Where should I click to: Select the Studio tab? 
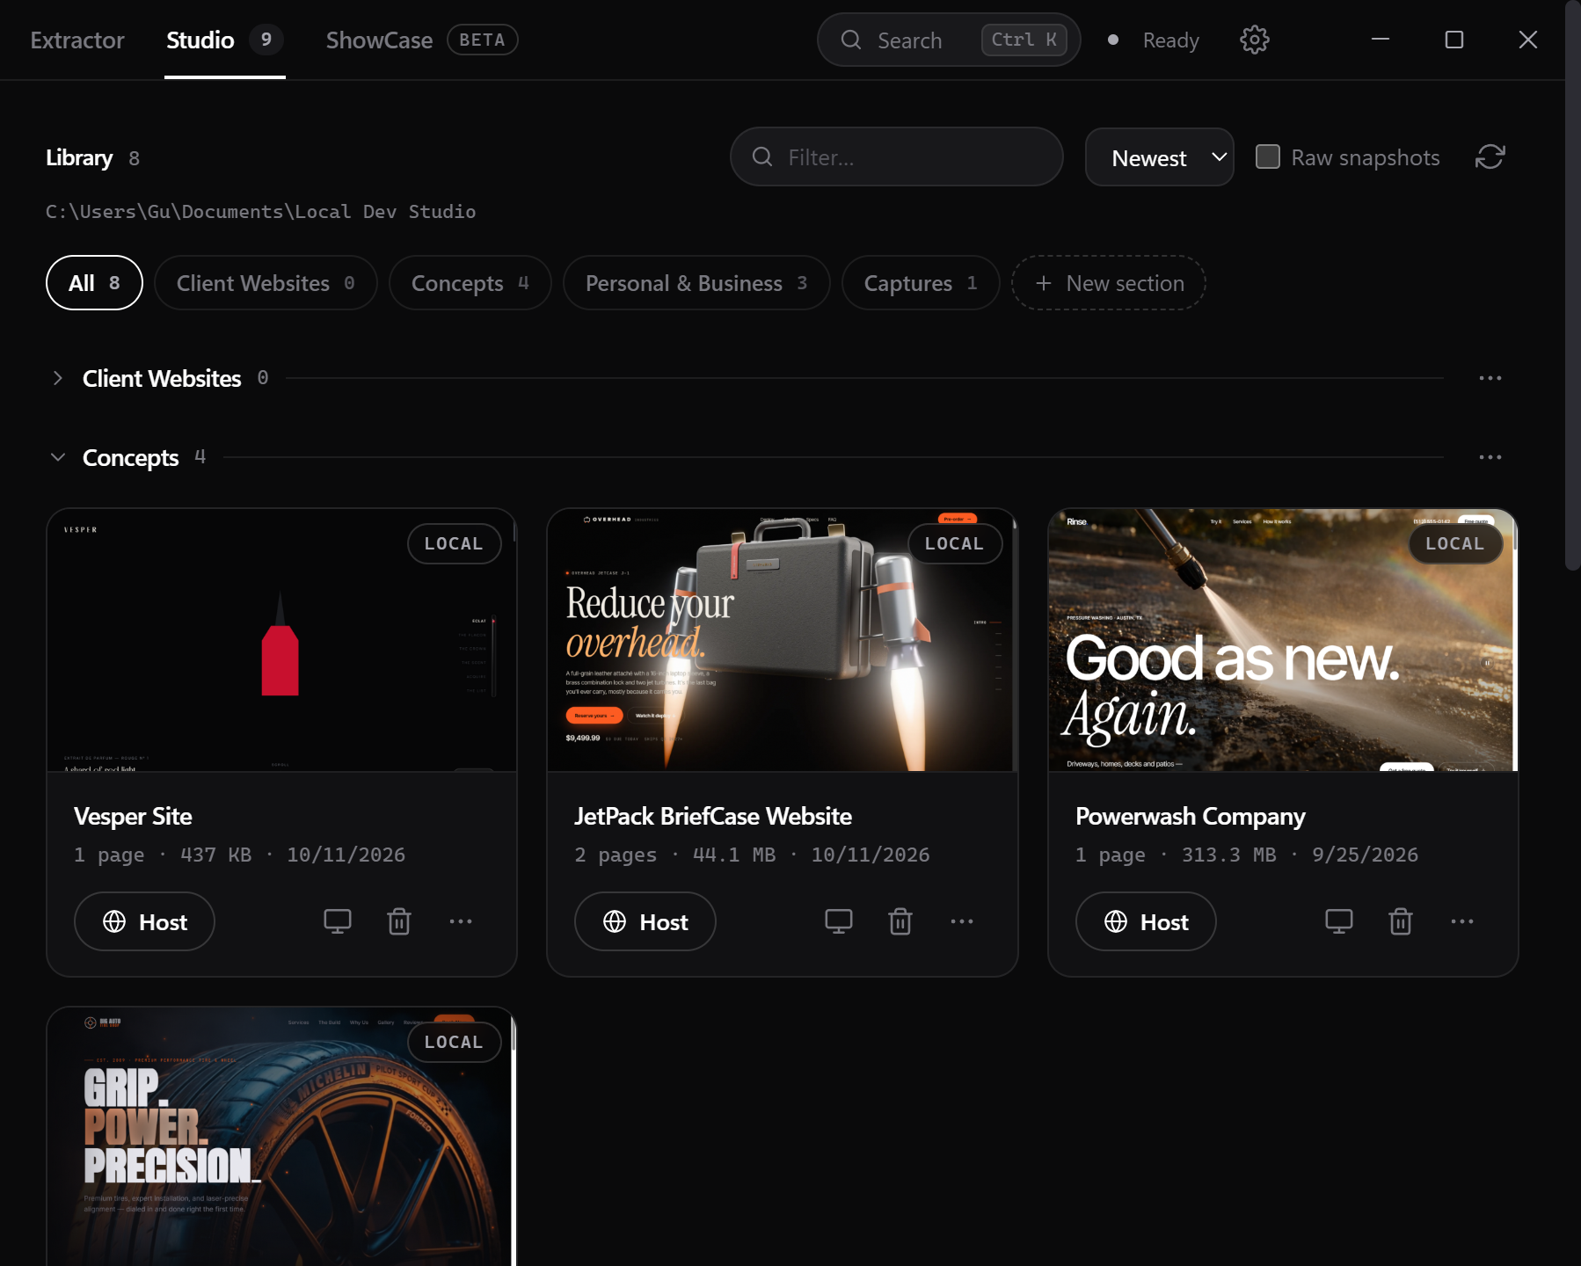[x=224, y=40]
